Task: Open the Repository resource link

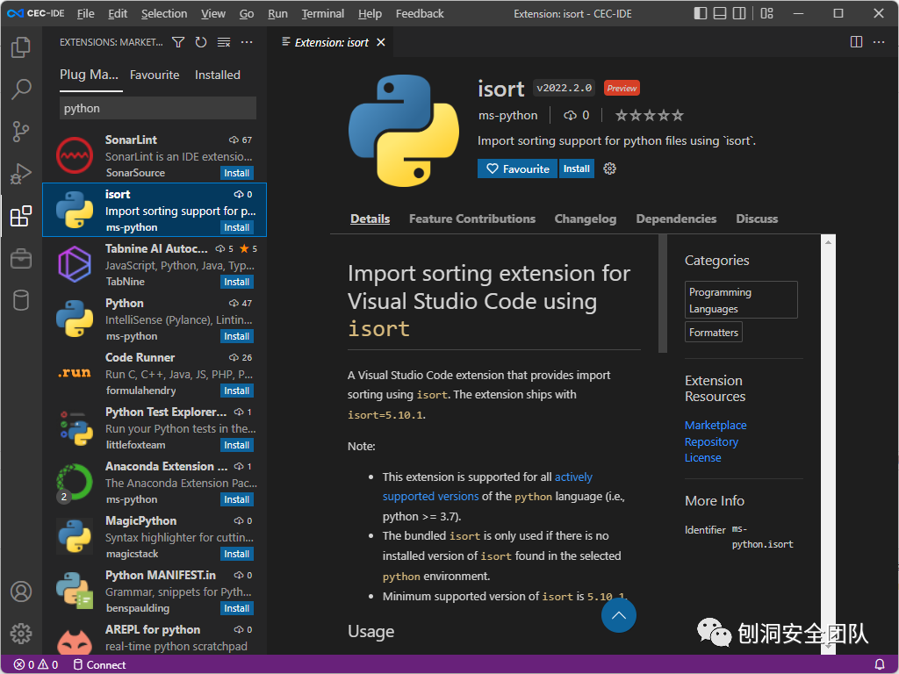Action: (711, 442)
